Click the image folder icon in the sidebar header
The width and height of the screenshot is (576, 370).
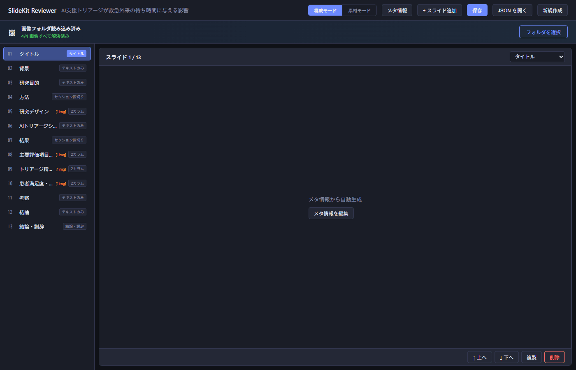click(x=12, y=32)
